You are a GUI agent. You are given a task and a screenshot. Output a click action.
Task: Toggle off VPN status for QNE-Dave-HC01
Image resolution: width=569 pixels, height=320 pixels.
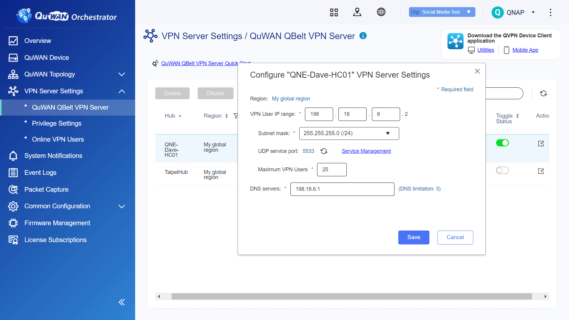click(x=502, y=143)
